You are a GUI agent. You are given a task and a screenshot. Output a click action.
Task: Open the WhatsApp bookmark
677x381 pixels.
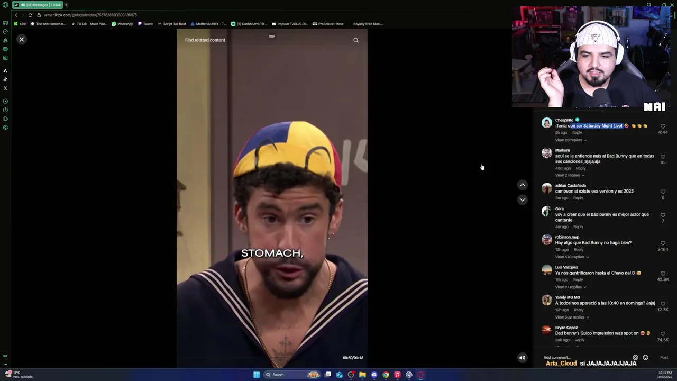122,24
